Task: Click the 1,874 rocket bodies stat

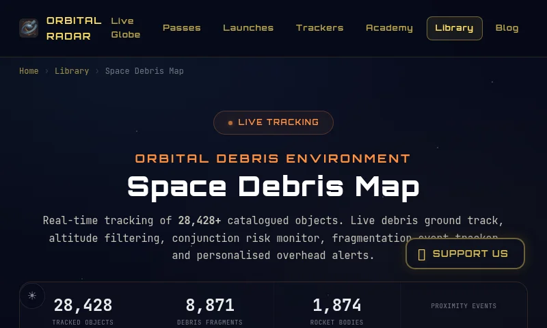Action: [336, 311]
